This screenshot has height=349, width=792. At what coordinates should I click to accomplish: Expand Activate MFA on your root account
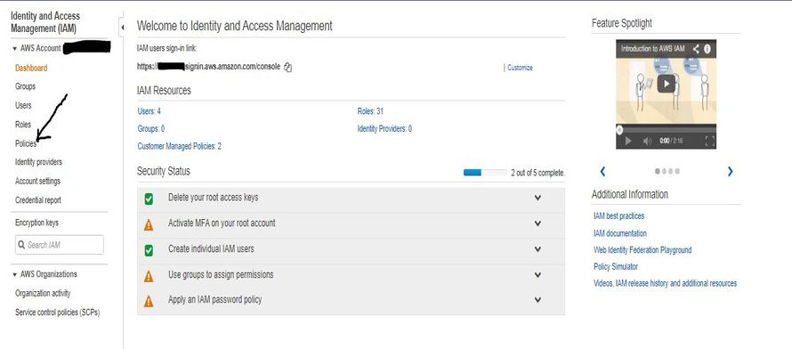pyautogui.click(x=537, y=223)
